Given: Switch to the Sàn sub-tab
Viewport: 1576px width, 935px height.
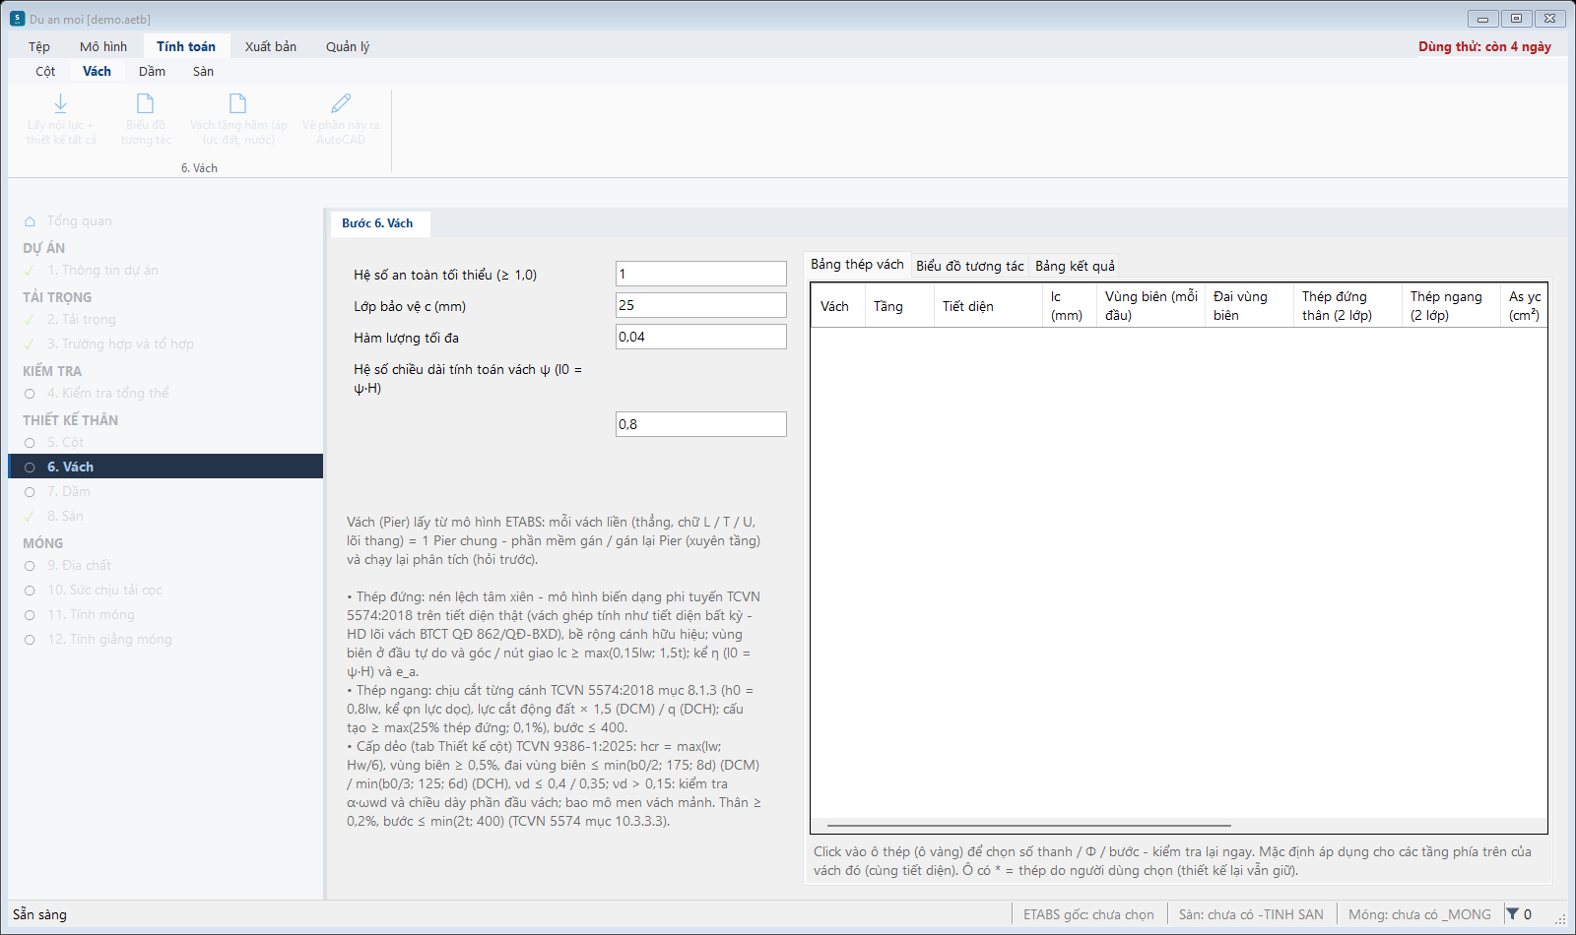Looking at the screenshot, I should coord(203,71).
